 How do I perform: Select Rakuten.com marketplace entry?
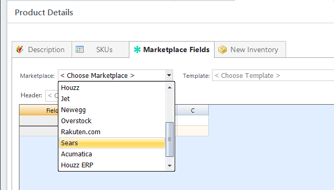coord(112,132)
